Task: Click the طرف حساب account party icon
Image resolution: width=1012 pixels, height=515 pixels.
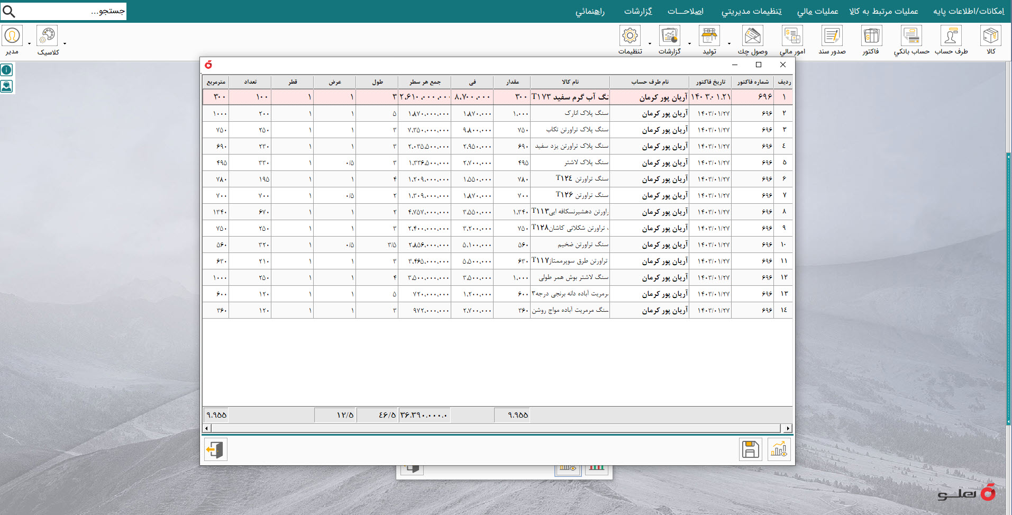Action: (951, 37)
